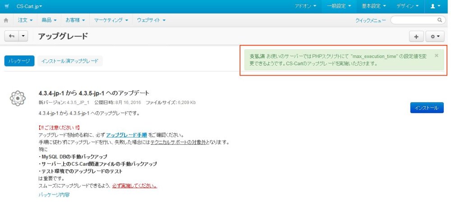Click the atom package icon
The height and width of the screenshot is (203, 451).
[18, 99]
